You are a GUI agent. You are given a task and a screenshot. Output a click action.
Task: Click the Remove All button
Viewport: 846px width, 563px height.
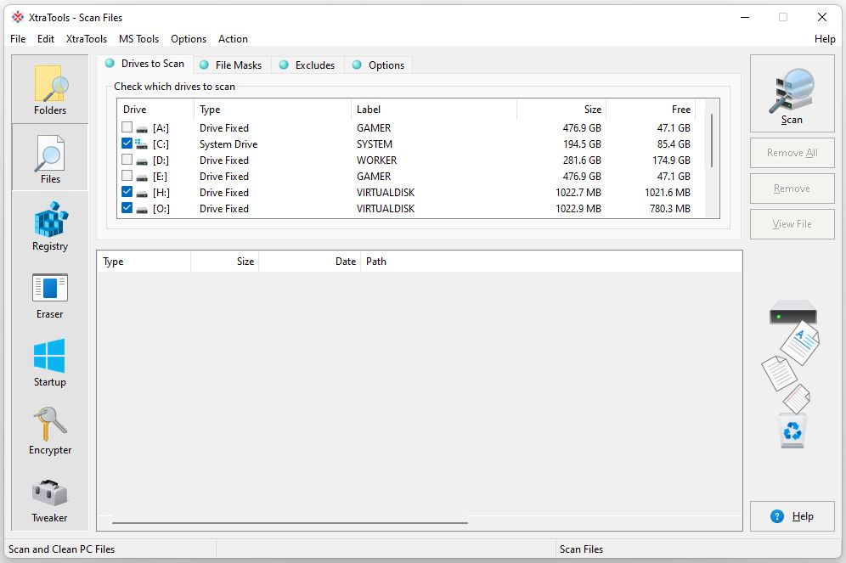[792, 153]
